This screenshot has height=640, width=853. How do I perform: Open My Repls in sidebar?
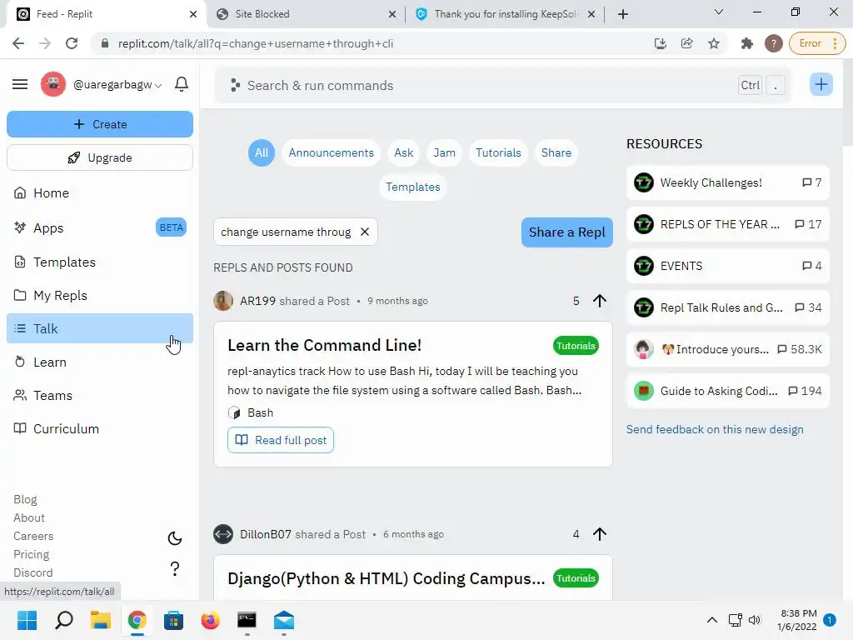point(100,296)
